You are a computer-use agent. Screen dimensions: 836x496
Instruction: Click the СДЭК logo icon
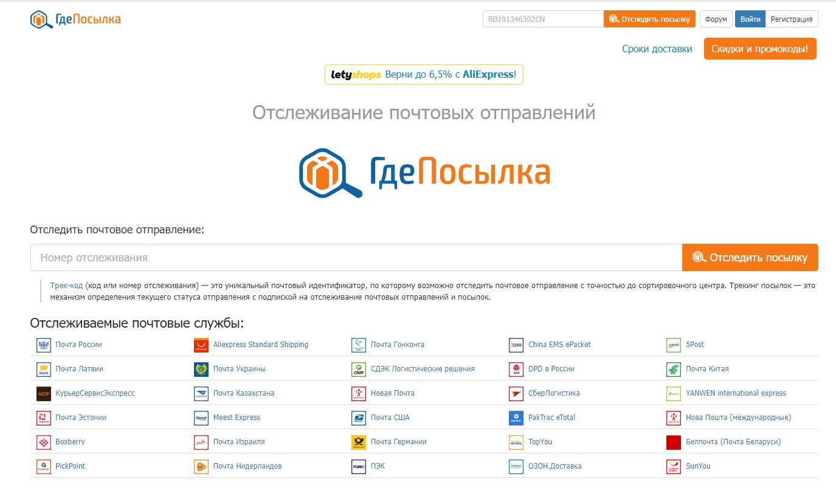tap(359, 370)
